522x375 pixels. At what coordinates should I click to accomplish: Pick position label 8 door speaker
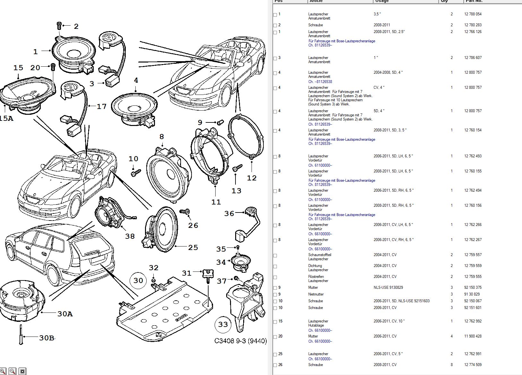coord(162,137)
